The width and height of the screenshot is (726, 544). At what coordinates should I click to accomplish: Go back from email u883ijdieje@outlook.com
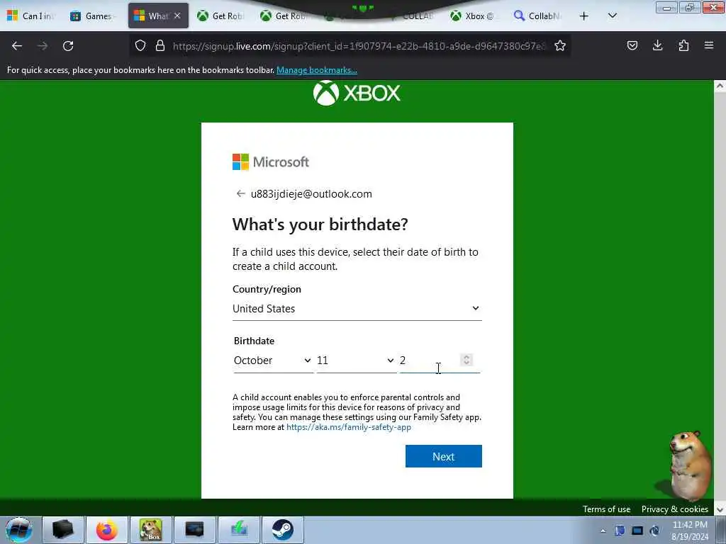(240, 193)
